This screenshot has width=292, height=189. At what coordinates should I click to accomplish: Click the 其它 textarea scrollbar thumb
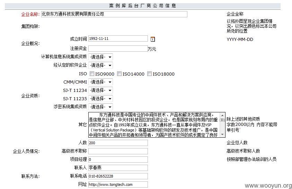click(x=222, y=120)
